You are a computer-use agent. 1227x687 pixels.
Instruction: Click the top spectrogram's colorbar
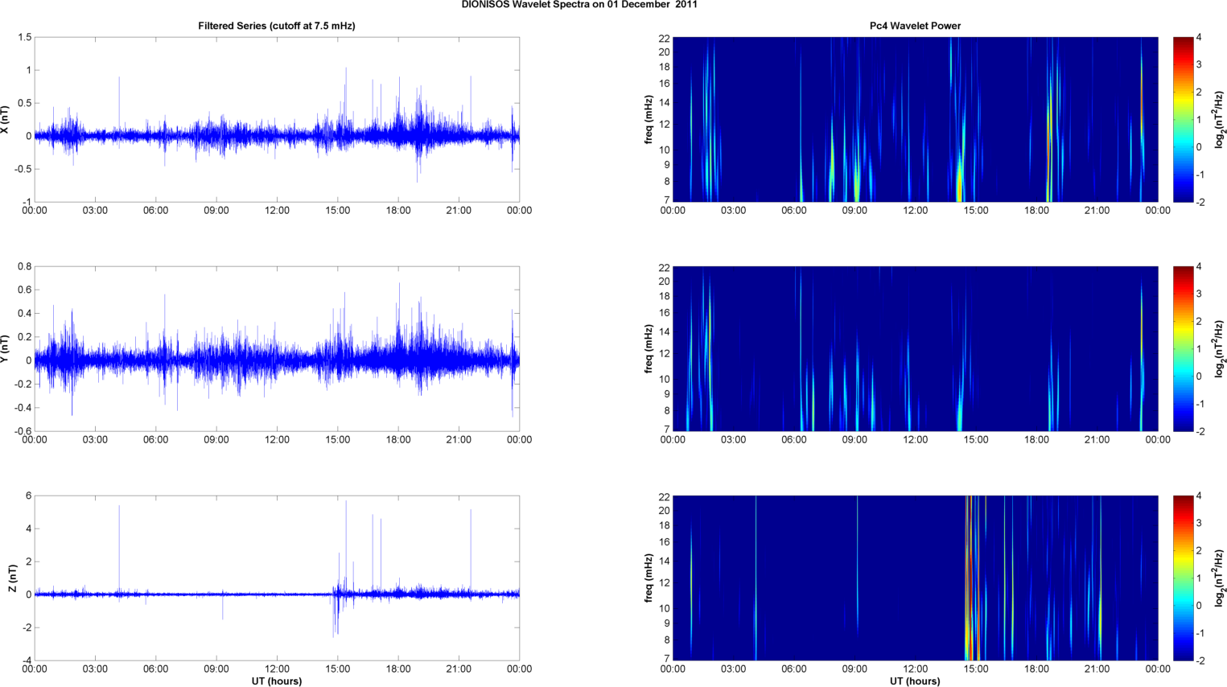pyautogui.click(x=1183, y=120)
